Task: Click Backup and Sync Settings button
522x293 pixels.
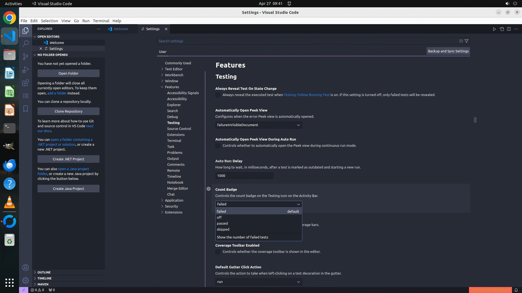Action: tap(448, 51)
